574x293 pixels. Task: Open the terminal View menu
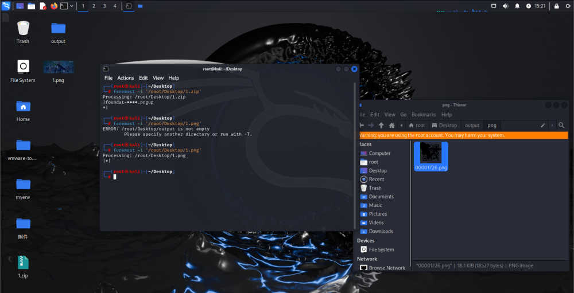pyautogui.click(x=158, y=78)
